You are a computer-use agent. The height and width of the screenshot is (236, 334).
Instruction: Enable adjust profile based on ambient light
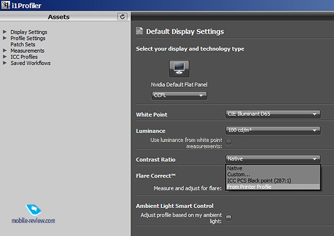point(228,218)
